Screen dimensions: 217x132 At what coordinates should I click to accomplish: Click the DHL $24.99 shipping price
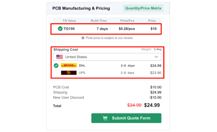click(156, 65)
